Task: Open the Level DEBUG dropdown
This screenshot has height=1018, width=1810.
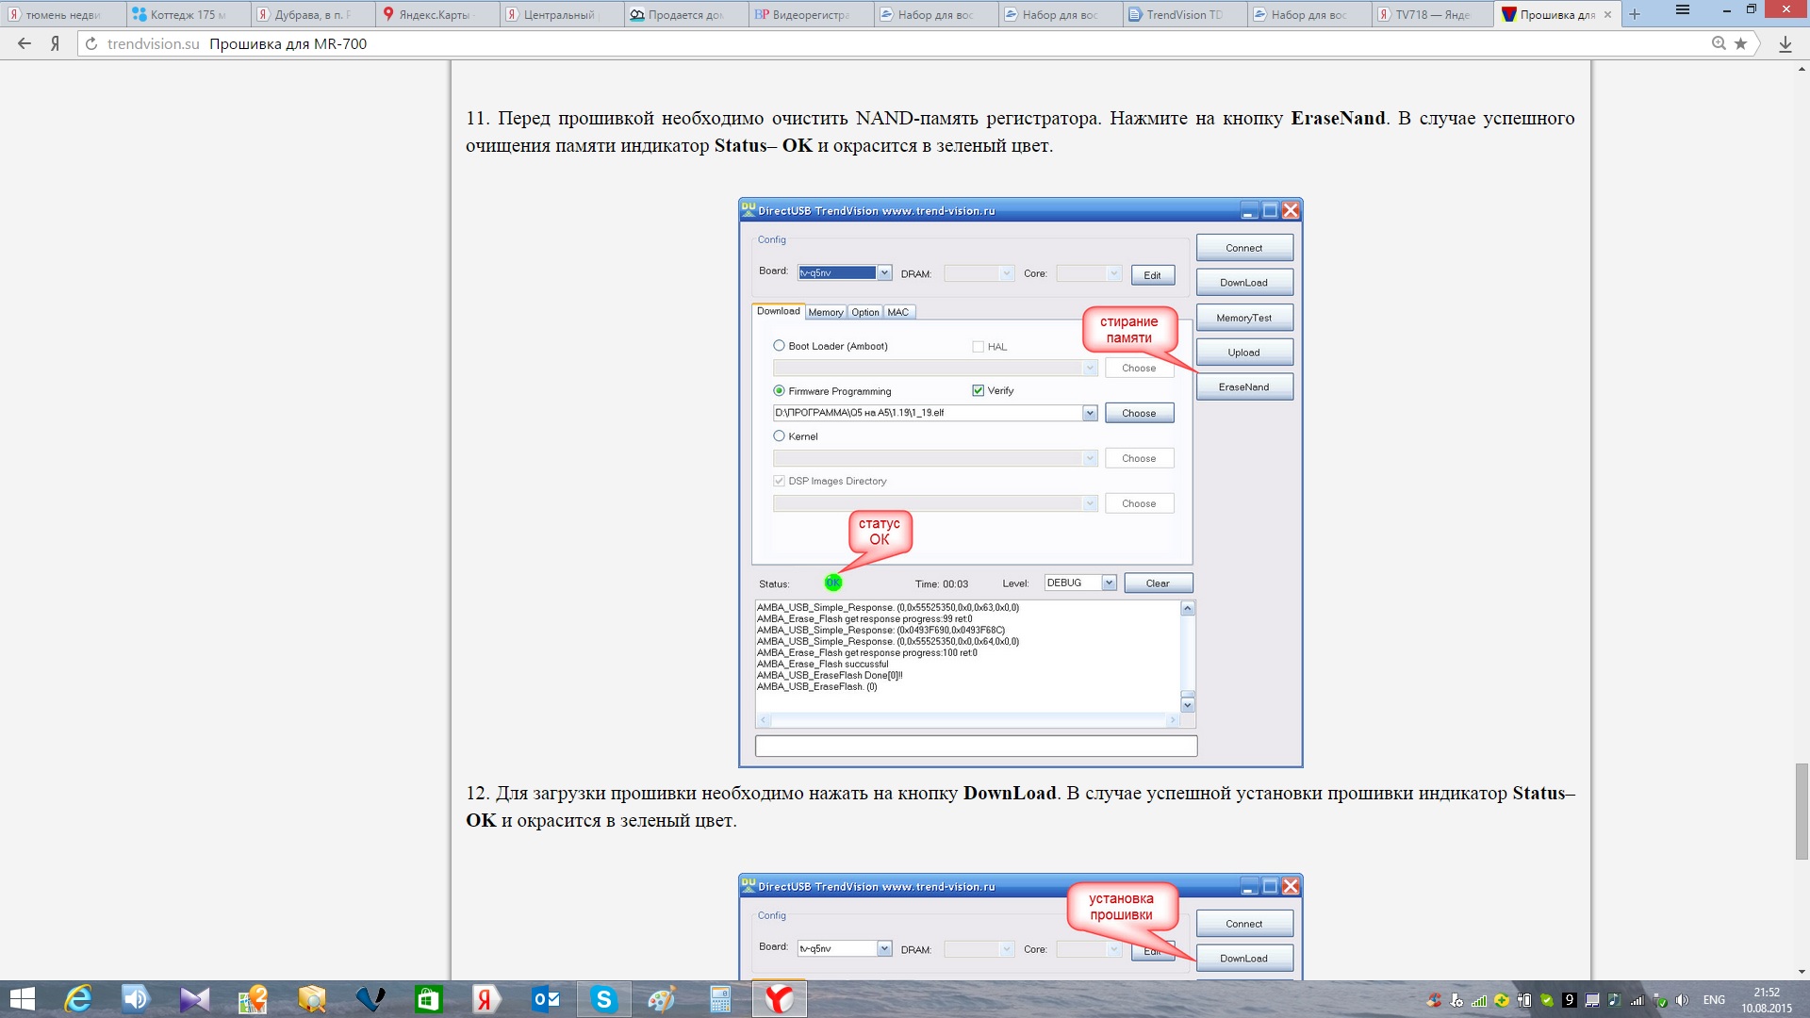Action: tap(1109, 583)
